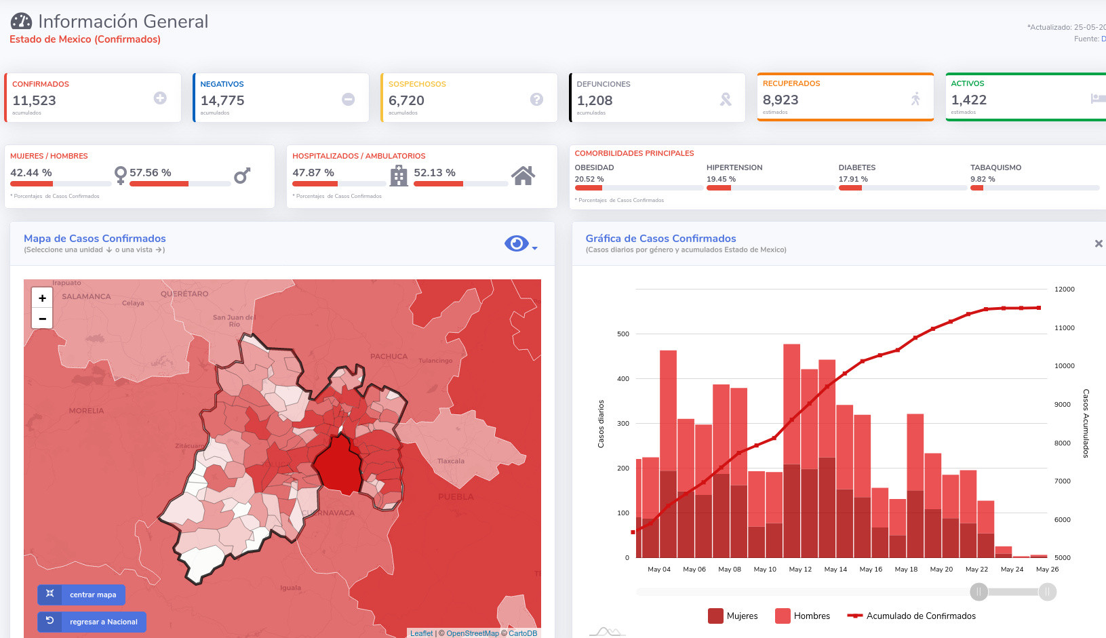
Task: Toggle Hombres series in chart legend
Action: [803, 616]
